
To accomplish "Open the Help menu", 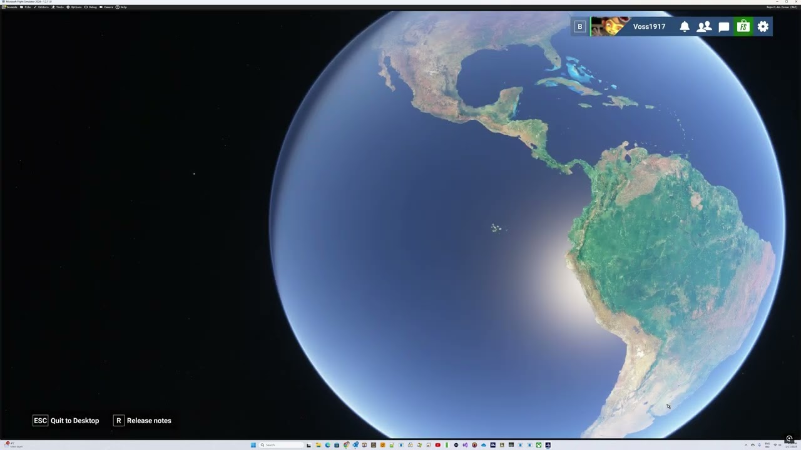I will pos(121,7).
